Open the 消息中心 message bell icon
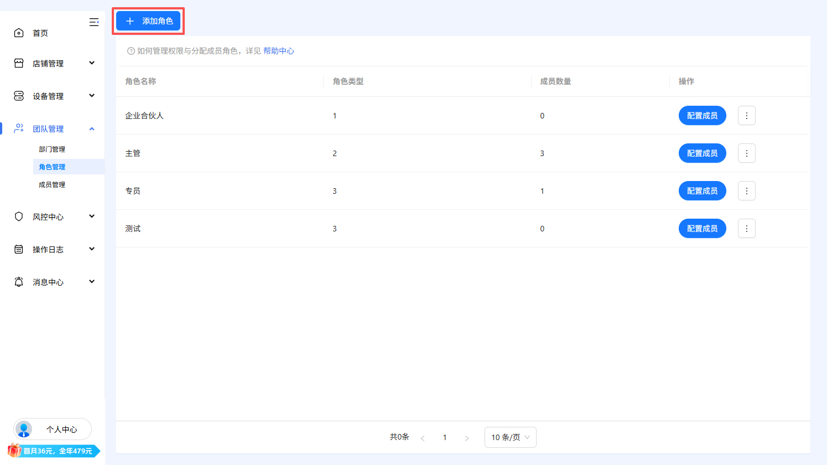 19,282
